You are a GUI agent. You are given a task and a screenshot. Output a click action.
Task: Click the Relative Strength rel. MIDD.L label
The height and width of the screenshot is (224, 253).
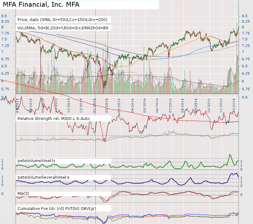(x=54, y=119)
